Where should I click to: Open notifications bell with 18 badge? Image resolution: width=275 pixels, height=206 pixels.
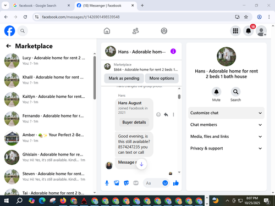(249, 31)
